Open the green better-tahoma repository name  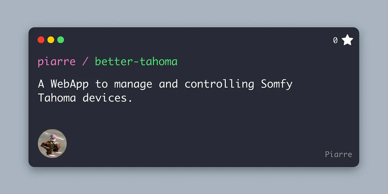tap(136, 62)
